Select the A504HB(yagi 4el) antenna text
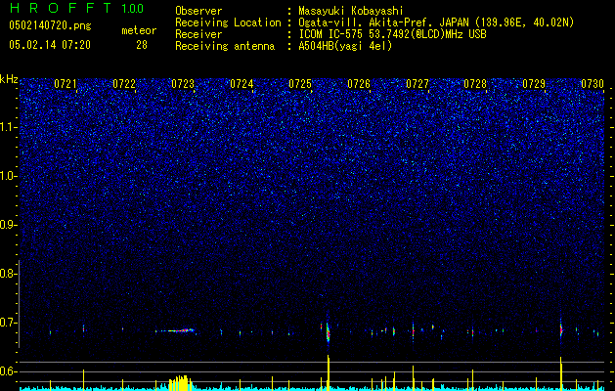The image size is (615, 391). (345, 46)
